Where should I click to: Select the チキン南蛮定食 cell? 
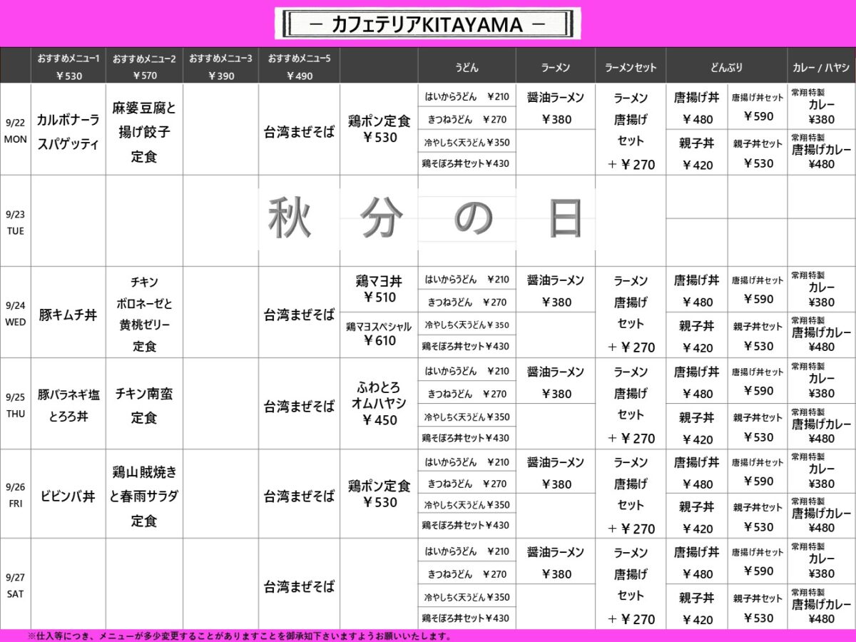tap(144, 405)
